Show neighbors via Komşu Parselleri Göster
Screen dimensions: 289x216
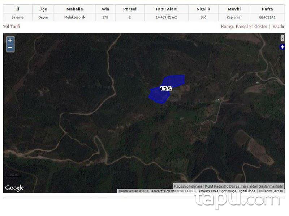pyautogui.click(x=244, y=27)
